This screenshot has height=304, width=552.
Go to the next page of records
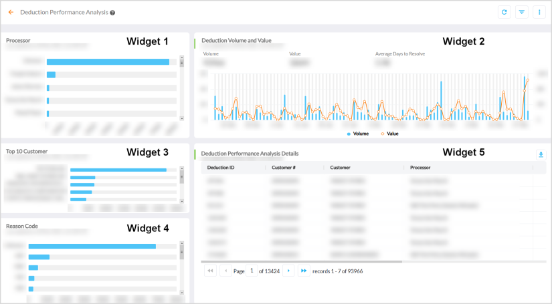[x=288, y=271]
